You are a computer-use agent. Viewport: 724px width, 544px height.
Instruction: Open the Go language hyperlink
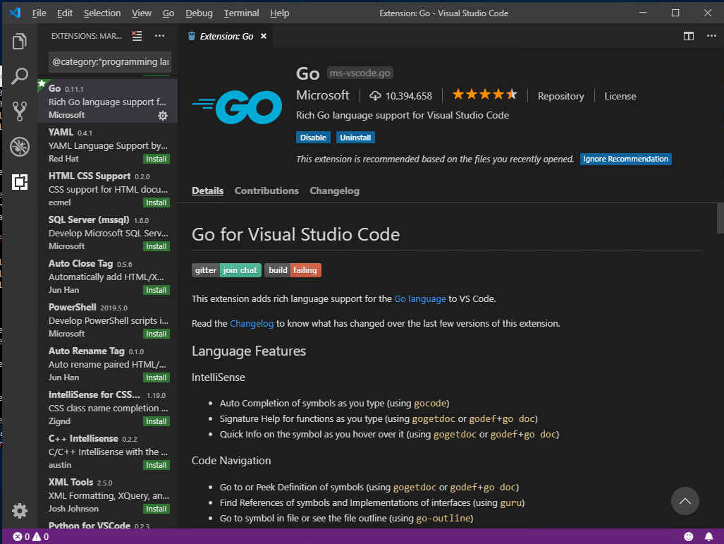click(x=419, y=298)
